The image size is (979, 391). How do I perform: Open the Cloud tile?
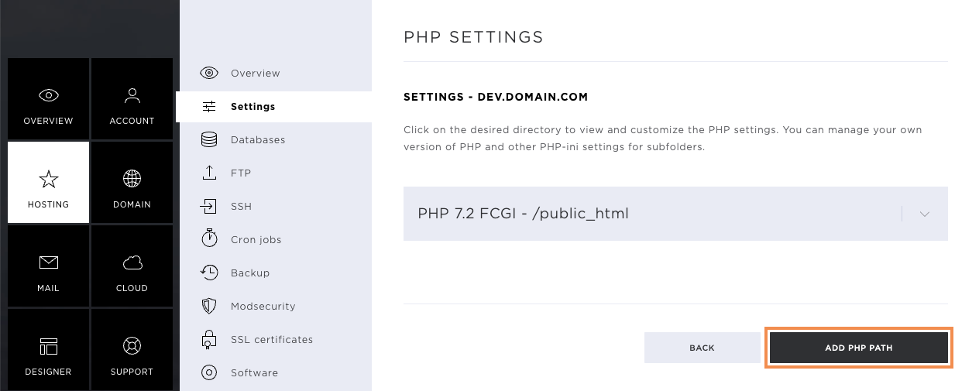(132, 266)
